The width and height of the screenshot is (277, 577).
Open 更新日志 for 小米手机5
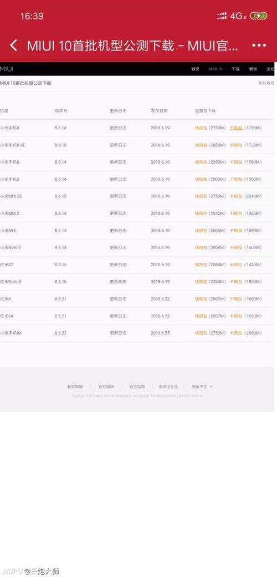pos(118,179)
